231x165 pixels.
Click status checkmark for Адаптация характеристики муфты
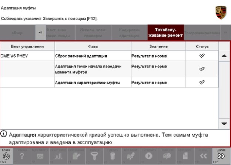click(x=202, y=82)
